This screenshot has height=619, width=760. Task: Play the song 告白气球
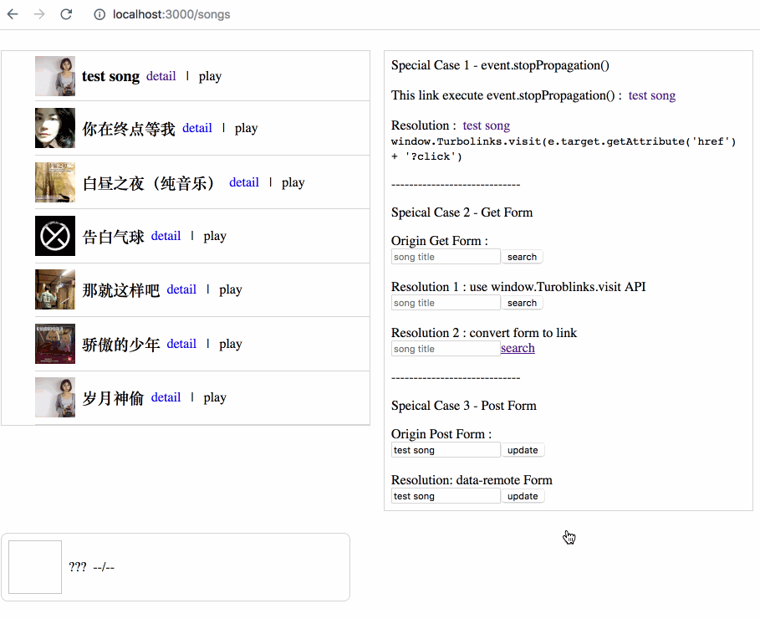pos(215,236)
